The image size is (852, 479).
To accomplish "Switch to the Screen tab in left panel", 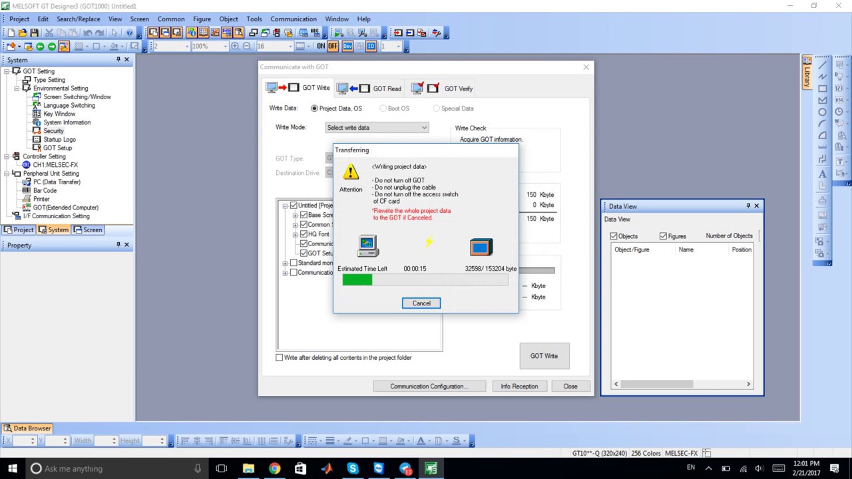I will 87,230.
